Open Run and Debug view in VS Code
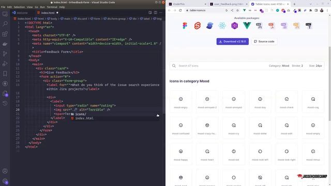The image size is (331, 186). point(5,64)
